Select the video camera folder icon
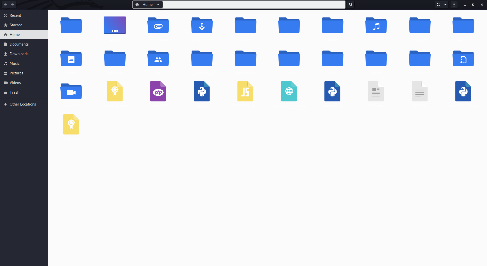This screenshot has width=487, height=266. tap(71, 91)
